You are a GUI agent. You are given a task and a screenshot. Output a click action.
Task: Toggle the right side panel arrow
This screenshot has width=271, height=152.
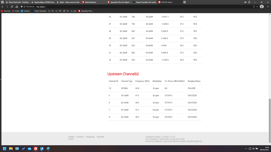pyautogui.click(x=268, y=6)
